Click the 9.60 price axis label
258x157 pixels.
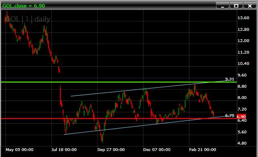[242, 75]
